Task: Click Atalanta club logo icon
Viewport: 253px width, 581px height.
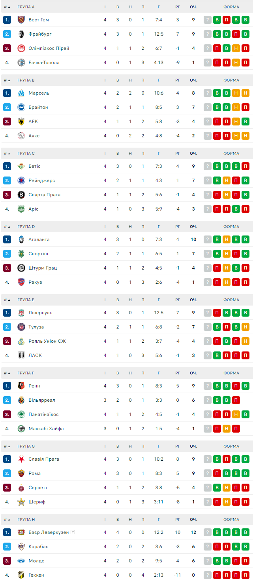Action: pos(21,239)
